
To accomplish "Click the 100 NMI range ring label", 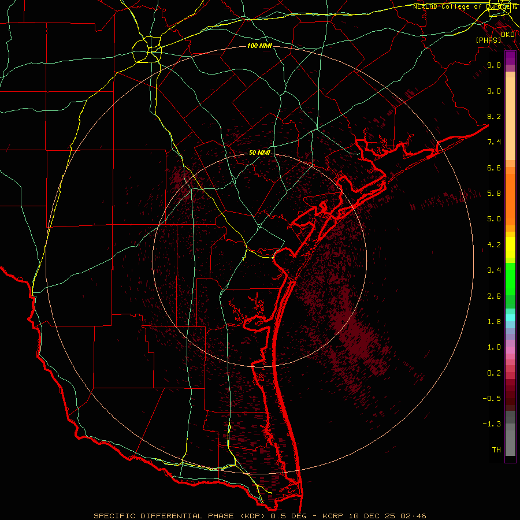I will tap(259, 46).
